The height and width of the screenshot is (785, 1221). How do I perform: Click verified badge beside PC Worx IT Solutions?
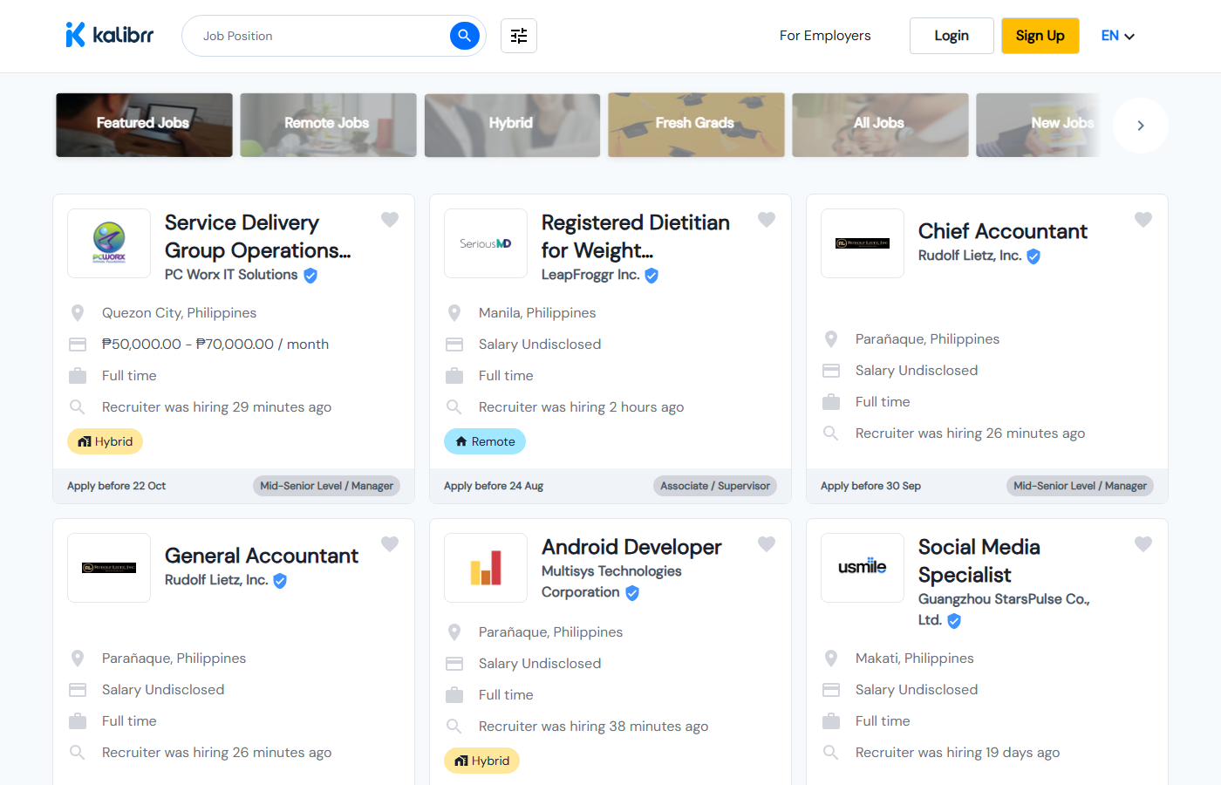(310, 276)
